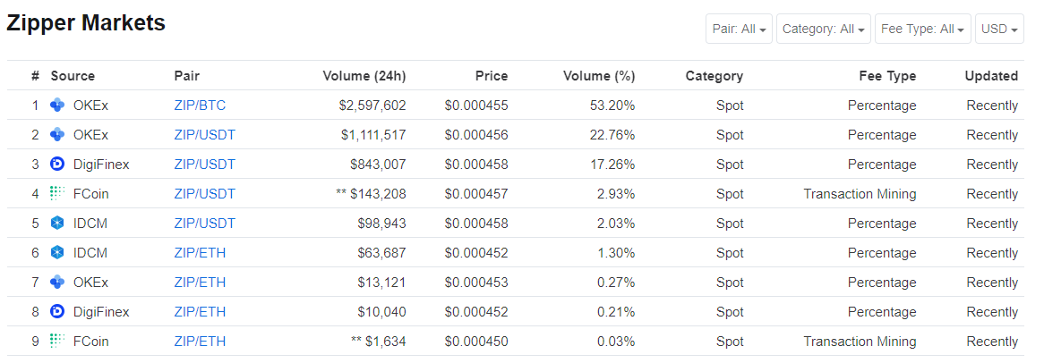The image size is (1044, 363).
Task: Click the IDCM logo in row 5
Action: (x=58, y=223)
